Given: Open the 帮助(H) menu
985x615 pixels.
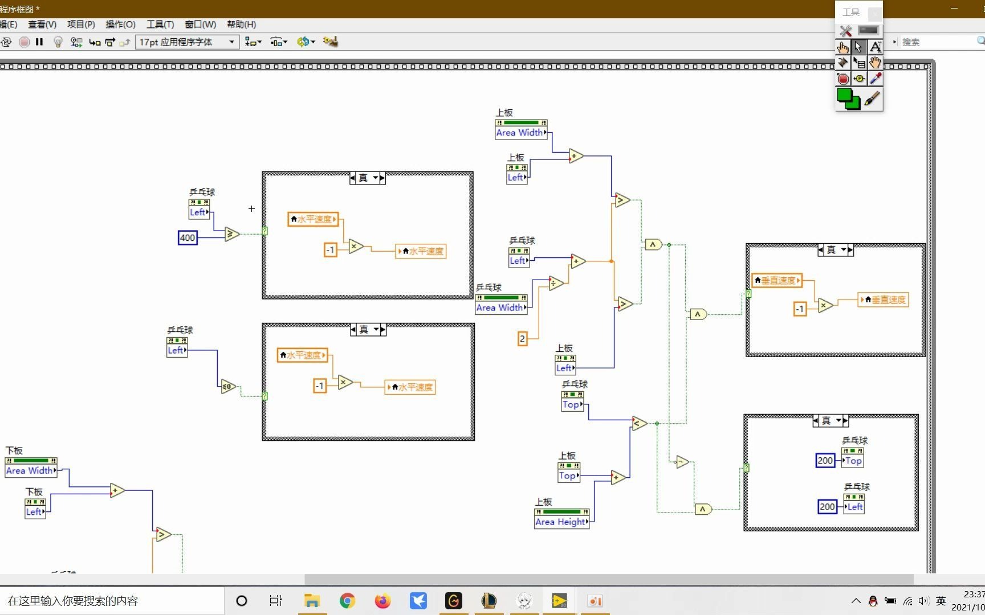Looking at the screenshot, I should [241, 24].
